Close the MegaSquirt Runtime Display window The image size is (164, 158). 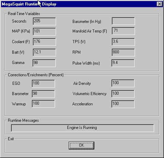[x=159, y=4]
